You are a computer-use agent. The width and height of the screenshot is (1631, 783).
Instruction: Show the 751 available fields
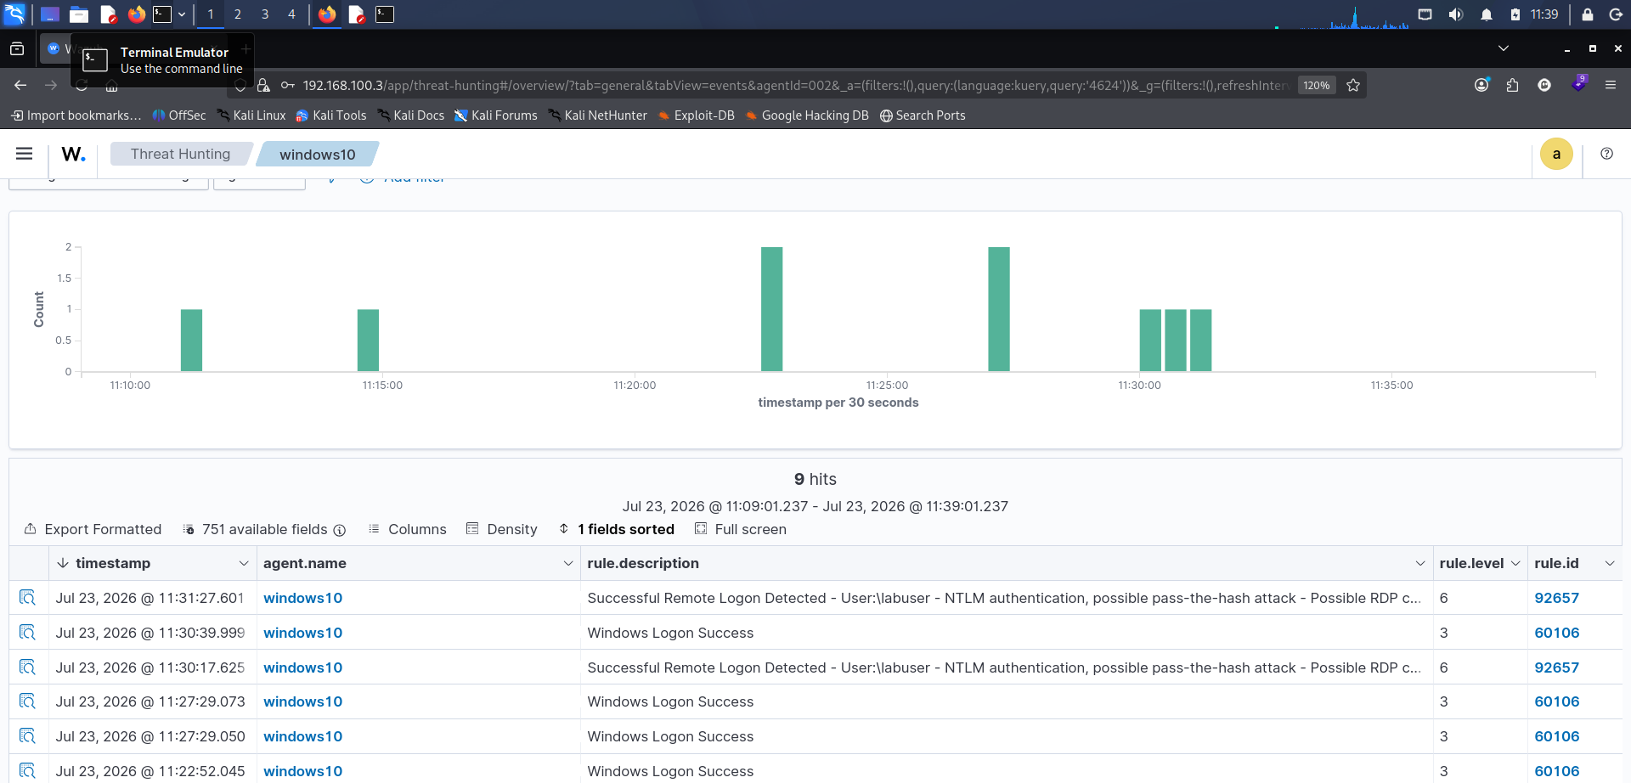pyautogui.click(x=264, y=529)
